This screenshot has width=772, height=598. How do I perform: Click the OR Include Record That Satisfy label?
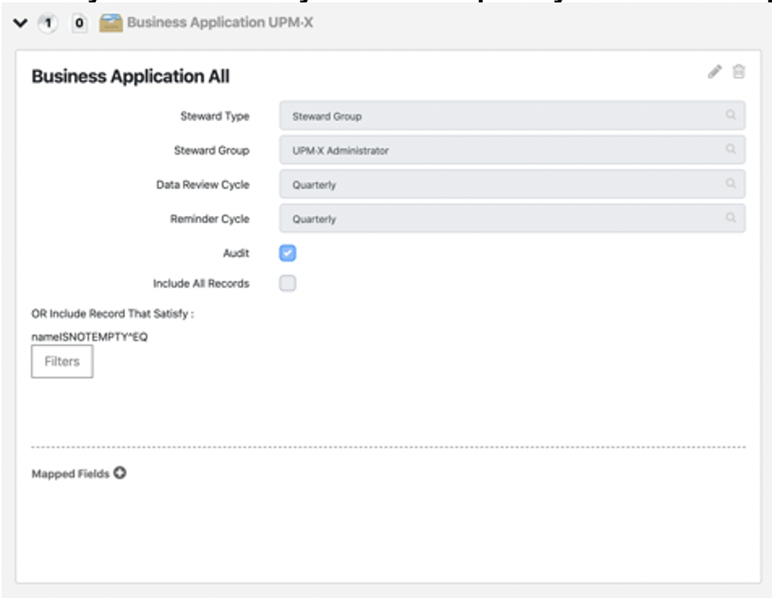click(x=113, y=314)
